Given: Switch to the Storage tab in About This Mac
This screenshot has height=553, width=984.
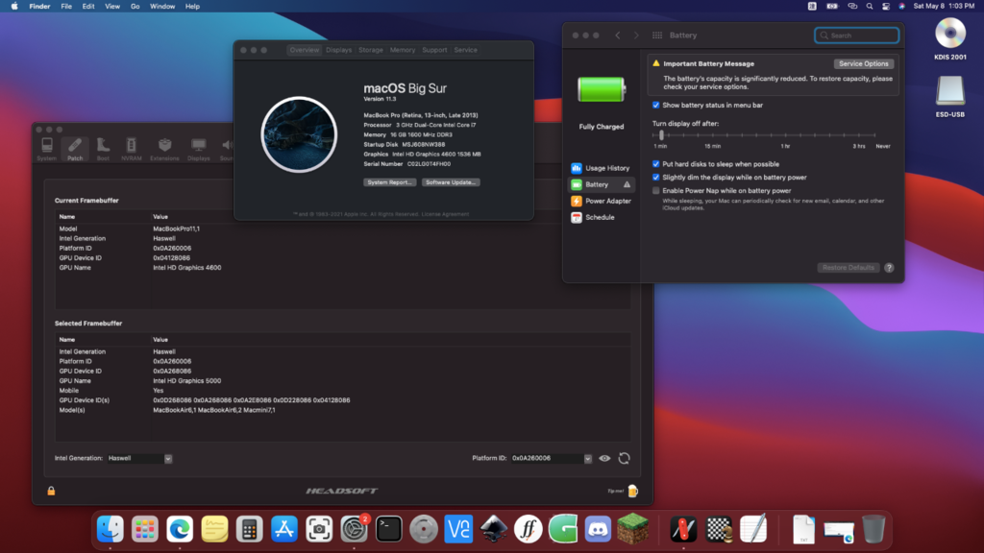Looking at the screenshot, I should coord(371,50).
